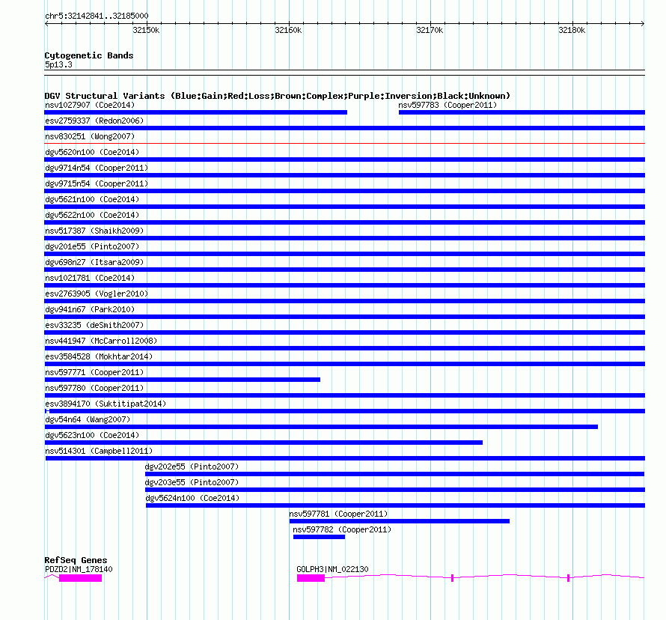Select dgv202e55 (Pinto2007) label

click(x=192, y=466)
